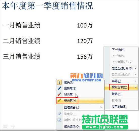Open 指针选项(O) pointer options
This screenshot has height=131, width=139.
pyautogui.click(x=119, y=87)
